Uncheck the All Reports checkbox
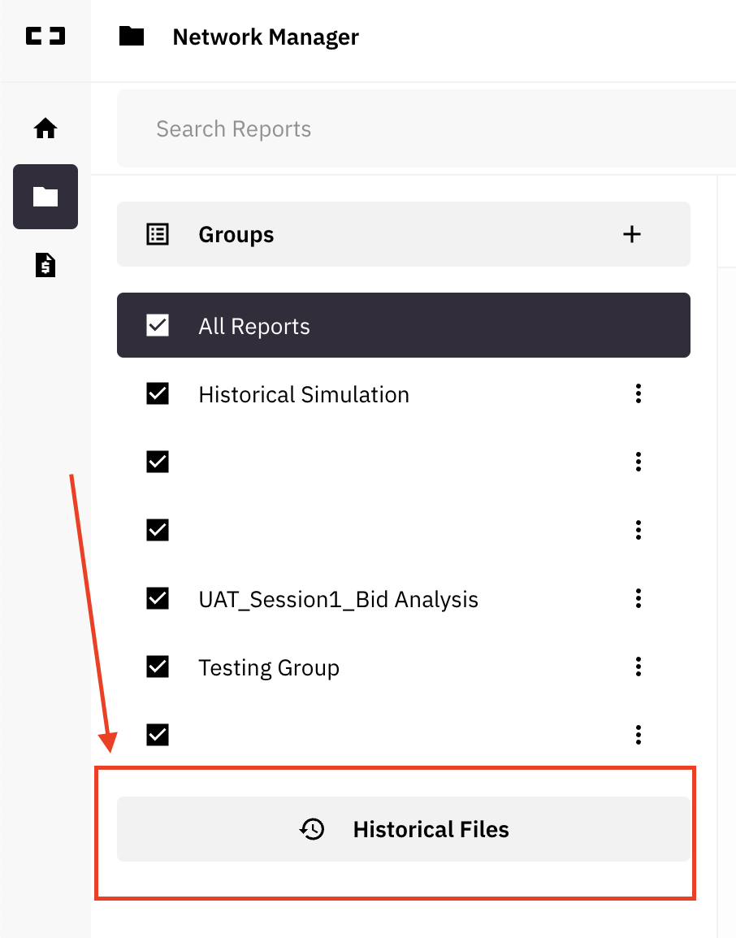 point(158,325)
